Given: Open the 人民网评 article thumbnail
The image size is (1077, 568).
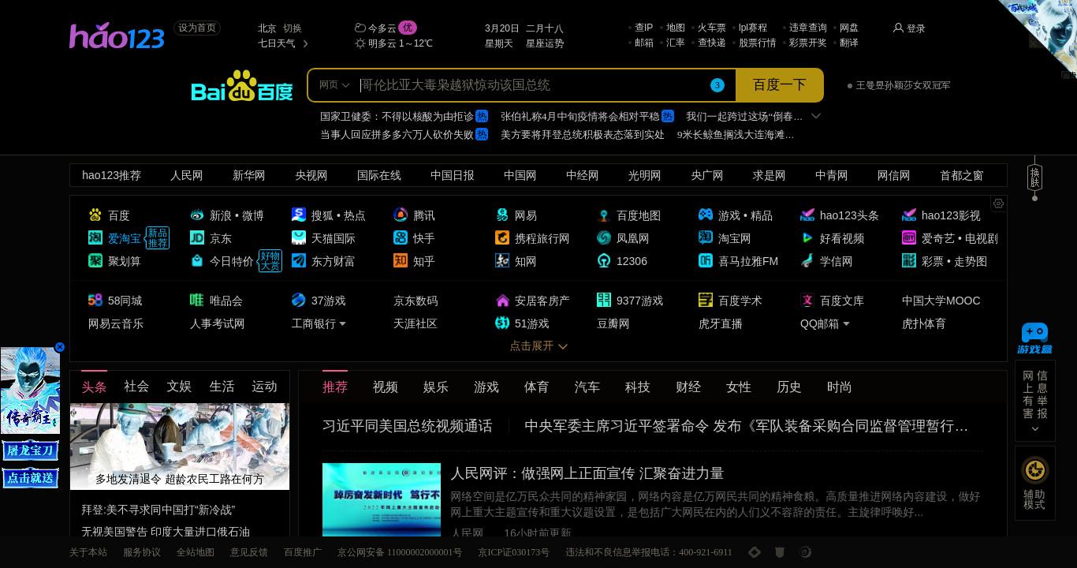Looking at the screenshot, I should tap(382, 499).
